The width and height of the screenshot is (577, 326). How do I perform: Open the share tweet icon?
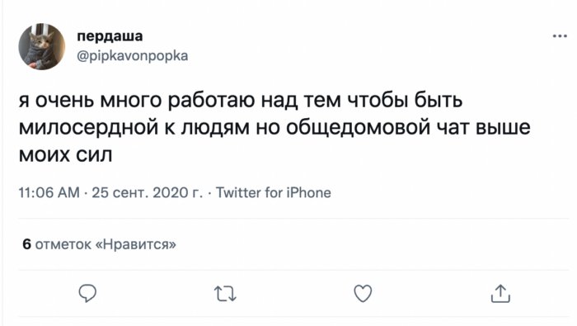(500, 294)
